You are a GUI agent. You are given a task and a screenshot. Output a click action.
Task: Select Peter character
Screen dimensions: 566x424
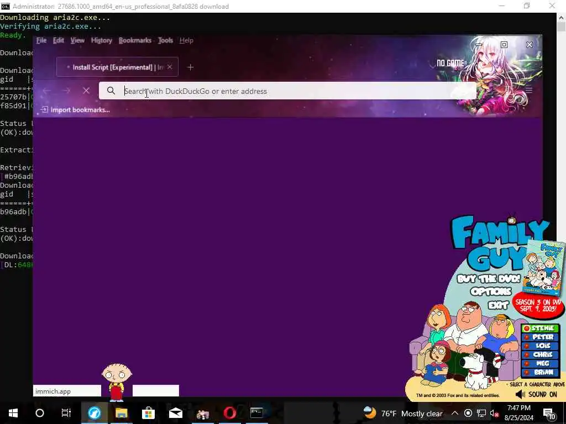point(539,337)
